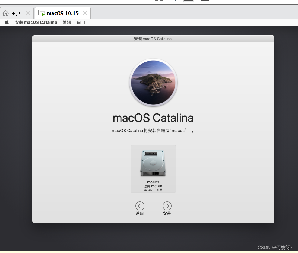Switch to the macOS 10.15 tab

tap(63, 13)
